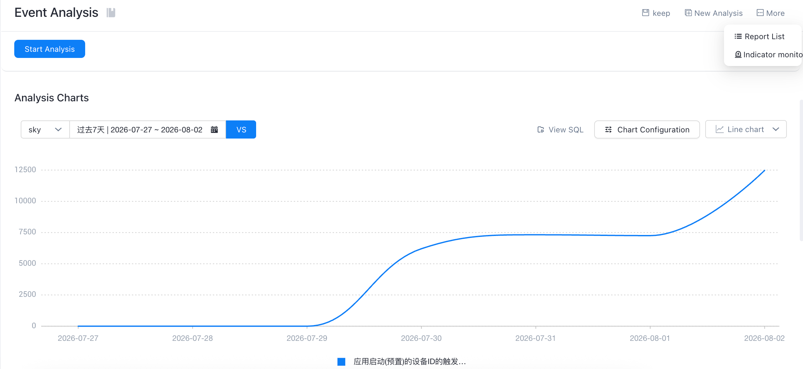This screenshot has width=803, height=369.
Task: Open the Line chart type dropdown
Action: pyautogui.click(x=746, y=129)
